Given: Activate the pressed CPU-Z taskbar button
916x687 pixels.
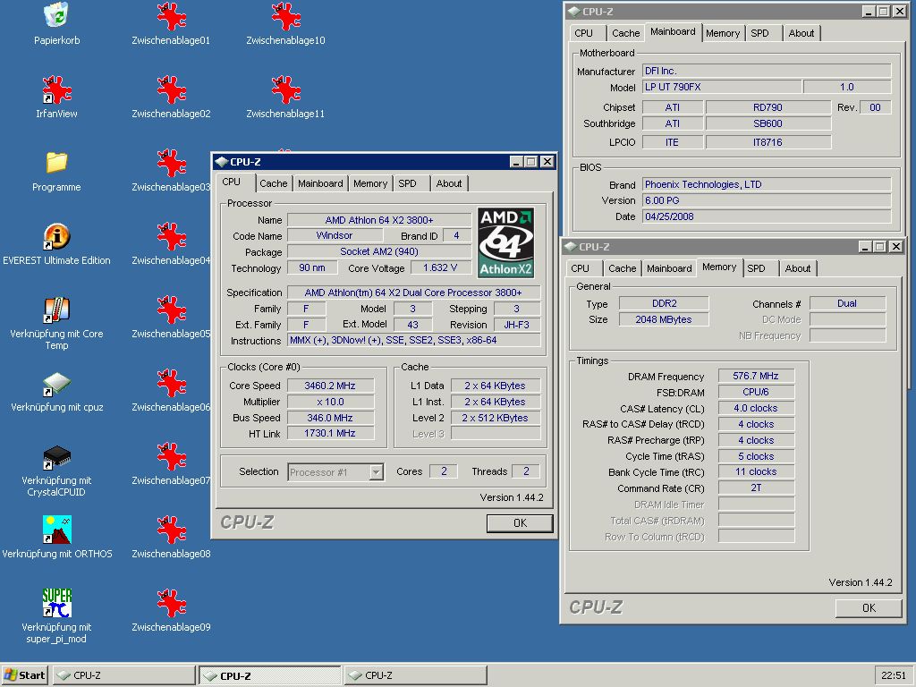Looking at the screenshot, I should [x=270, y=675].
